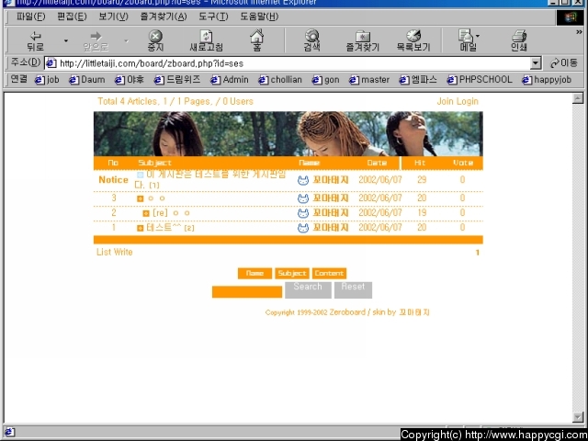Image resolution: width=588 pixels, height=441 pixels.
Task: Click the Go (이동) button
Action: 563,63
